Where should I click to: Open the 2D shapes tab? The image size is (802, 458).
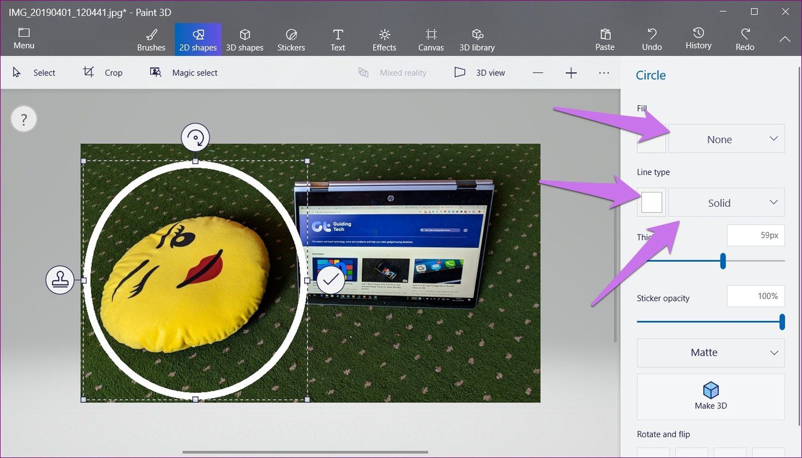click(198, 40)
